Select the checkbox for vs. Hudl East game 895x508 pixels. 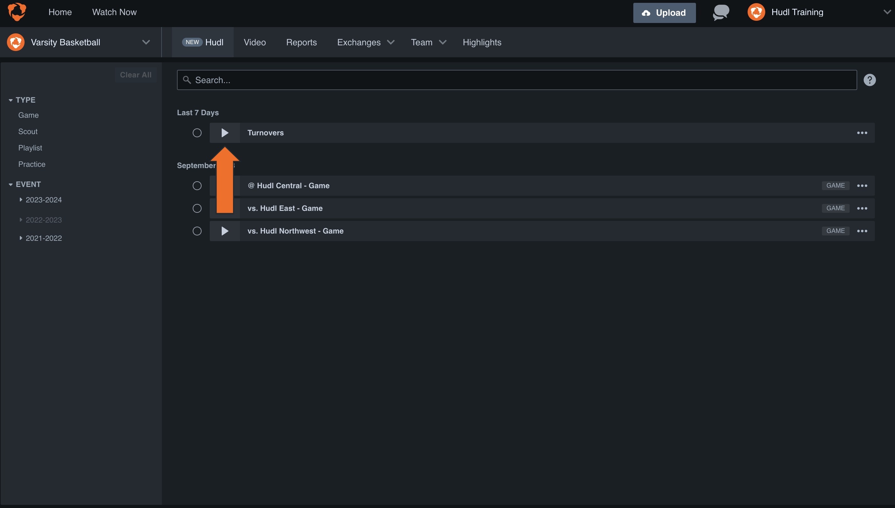197,208
